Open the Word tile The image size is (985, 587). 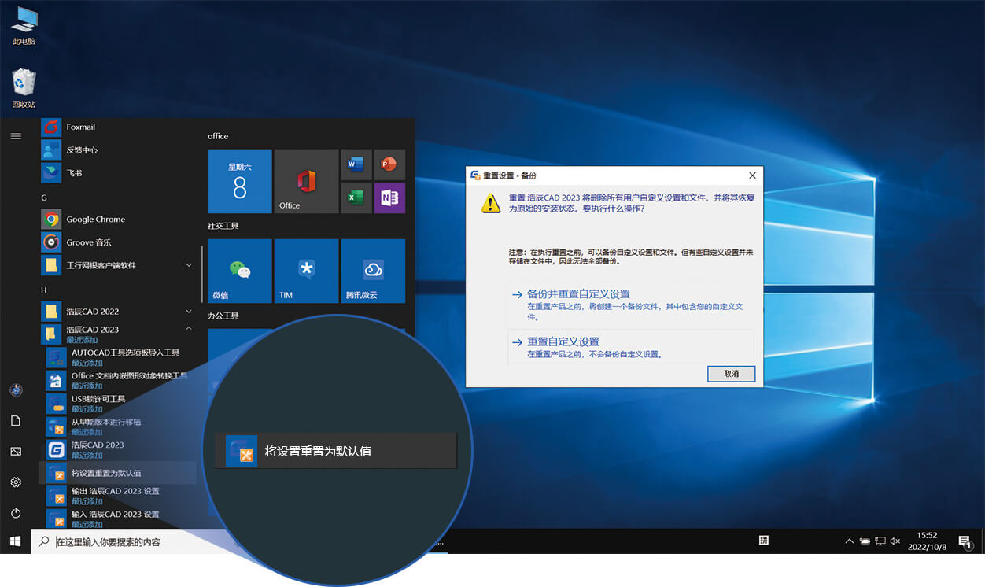coord(356,164)
